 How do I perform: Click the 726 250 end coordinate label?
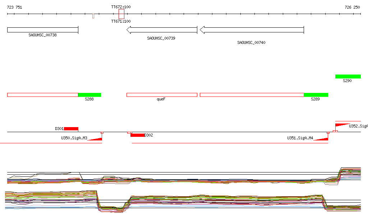352,7
